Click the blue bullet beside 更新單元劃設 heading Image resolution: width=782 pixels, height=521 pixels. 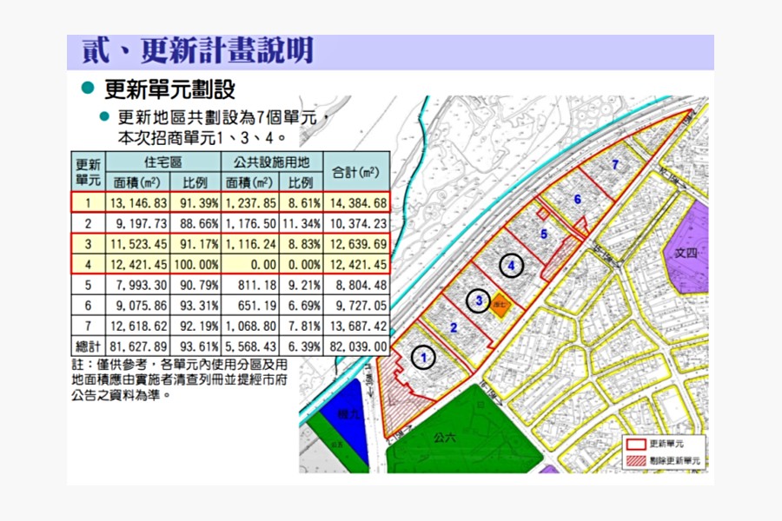pos(87,87)
